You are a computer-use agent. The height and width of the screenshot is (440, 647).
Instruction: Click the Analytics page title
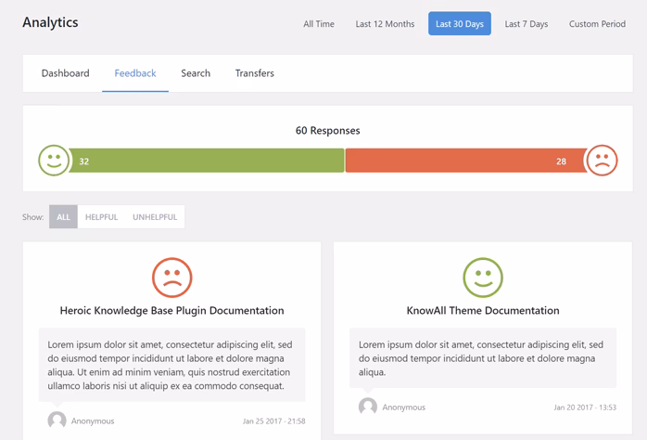(x=50, y=22)
